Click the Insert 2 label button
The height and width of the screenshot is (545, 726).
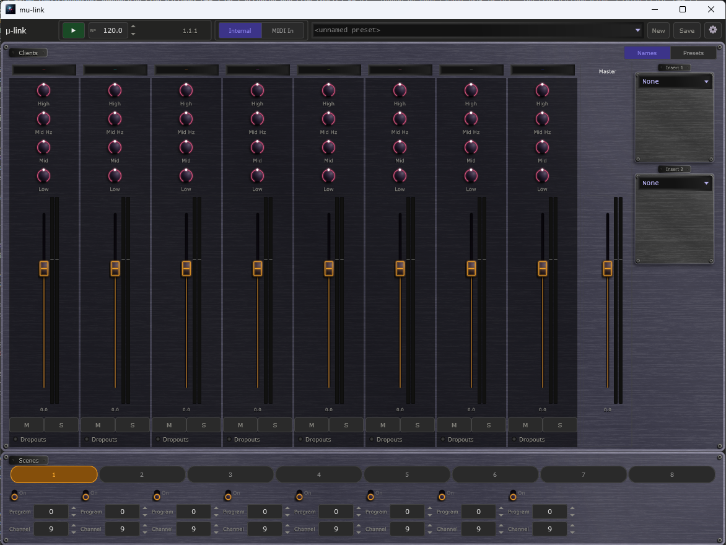[x=674, y=169]
